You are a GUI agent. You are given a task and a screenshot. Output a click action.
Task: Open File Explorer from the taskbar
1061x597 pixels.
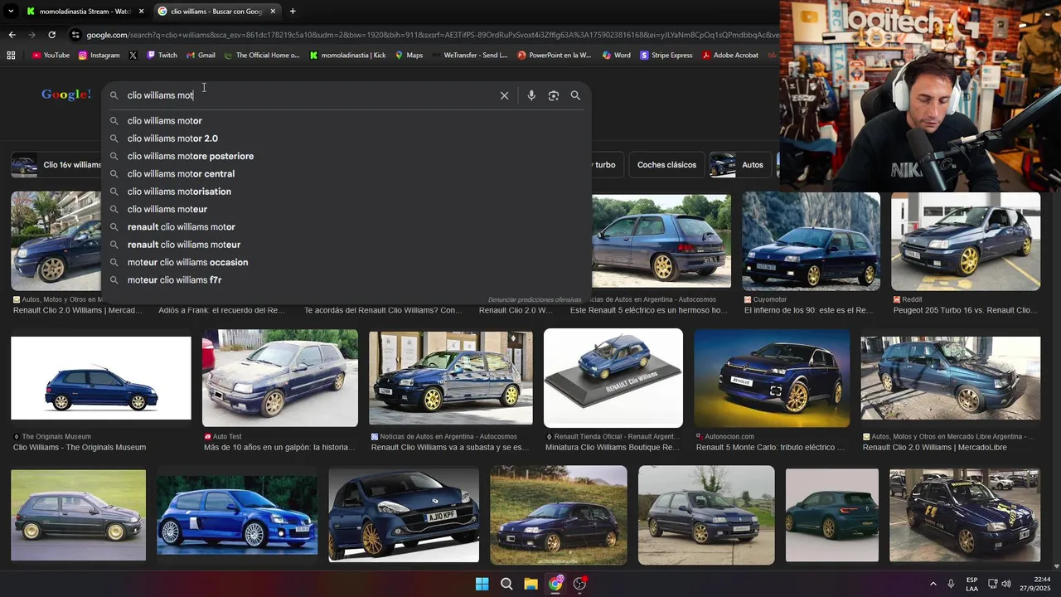tap(530, 584)
